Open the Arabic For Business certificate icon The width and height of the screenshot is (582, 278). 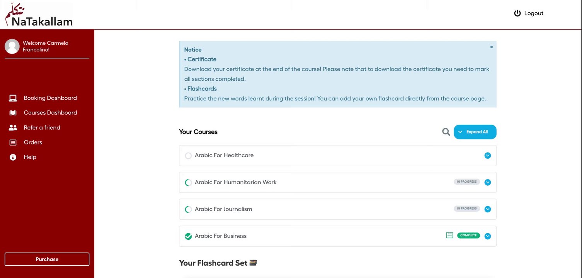[x=449, y=235]
